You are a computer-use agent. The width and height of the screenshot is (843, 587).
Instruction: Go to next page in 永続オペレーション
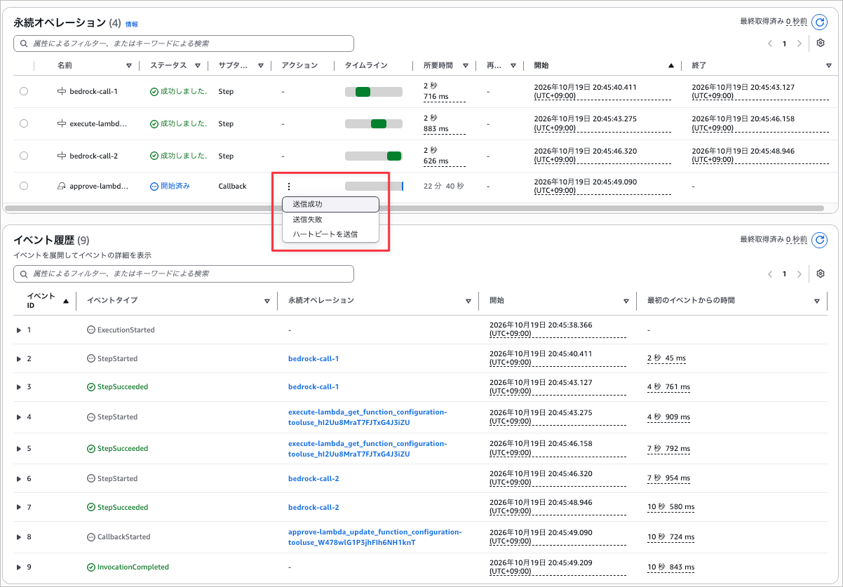tap(800, 43)
